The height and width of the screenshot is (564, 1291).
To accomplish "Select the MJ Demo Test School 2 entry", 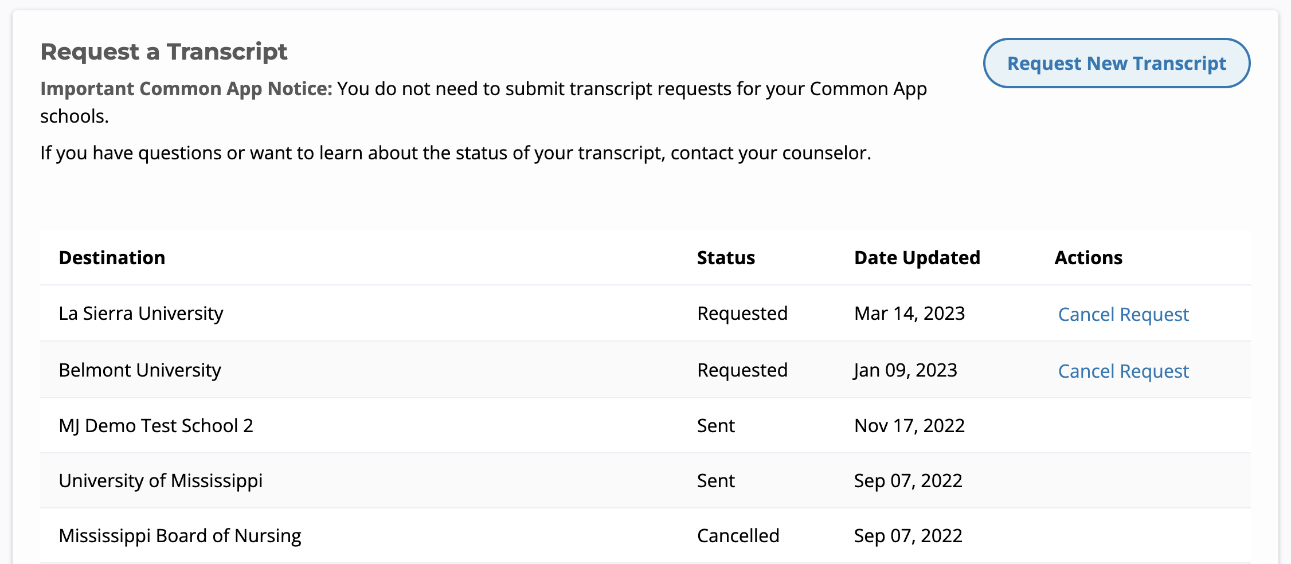I will point(156,426).
